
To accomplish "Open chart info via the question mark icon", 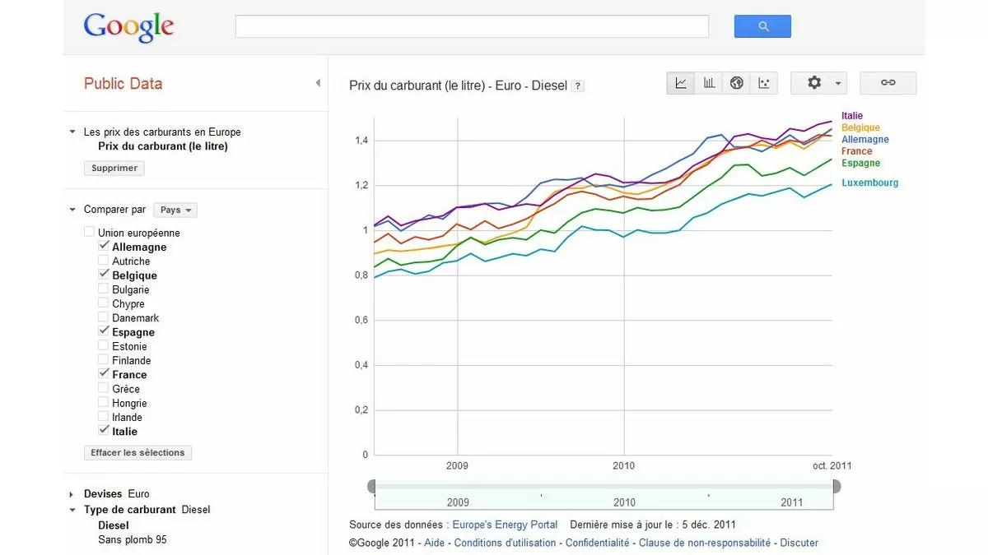I will pyautogui.click(x=577, y=86).
